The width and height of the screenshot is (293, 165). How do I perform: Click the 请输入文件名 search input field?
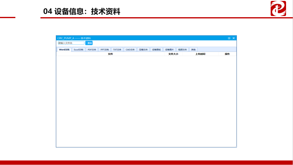coord(71,43)
